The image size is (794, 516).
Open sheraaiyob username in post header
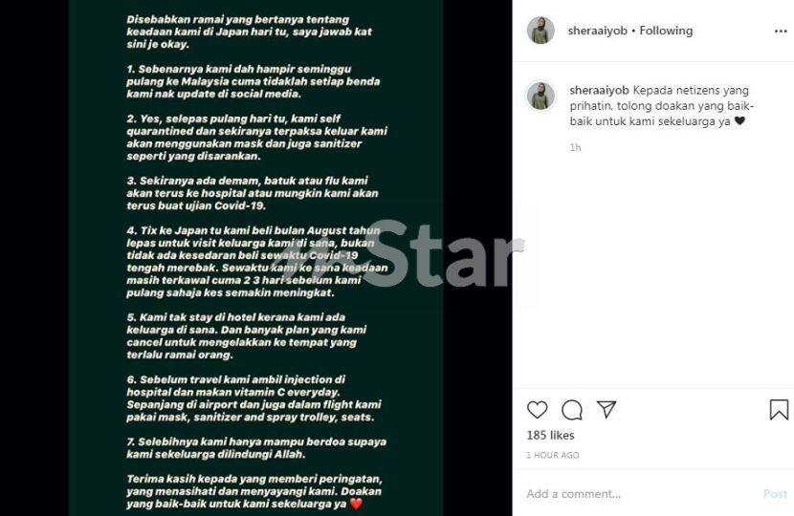coord(598,31)
